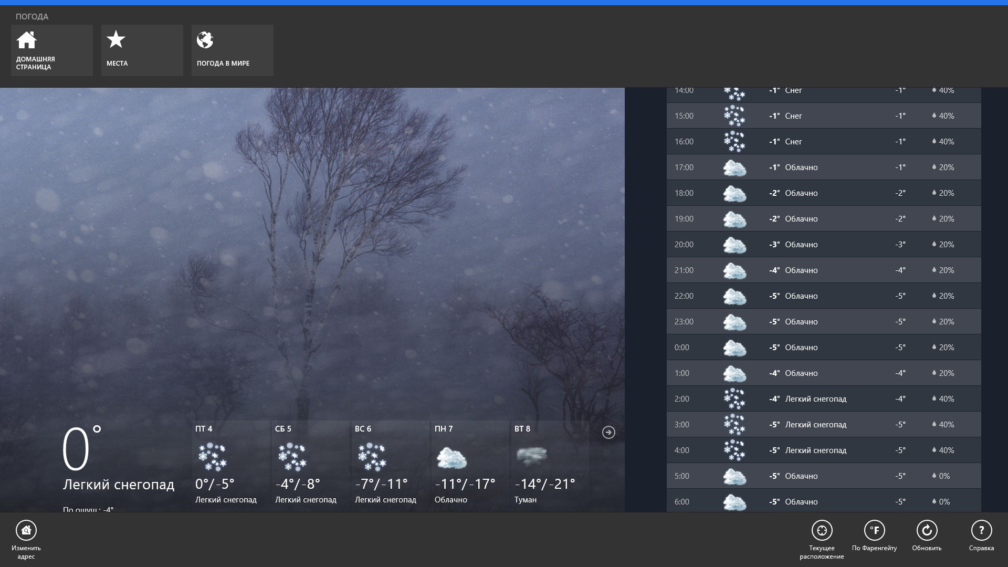Click the 5:00 precipitation 0% value
This screenshot has width=1008, height=567.
944,476
